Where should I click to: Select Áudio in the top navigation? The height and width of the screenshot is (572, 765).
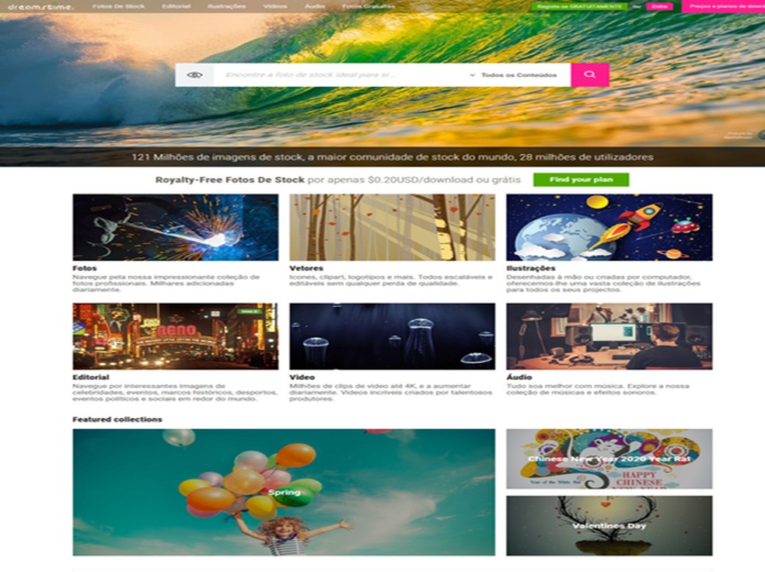pyautogui.click(x=314, y=6)
